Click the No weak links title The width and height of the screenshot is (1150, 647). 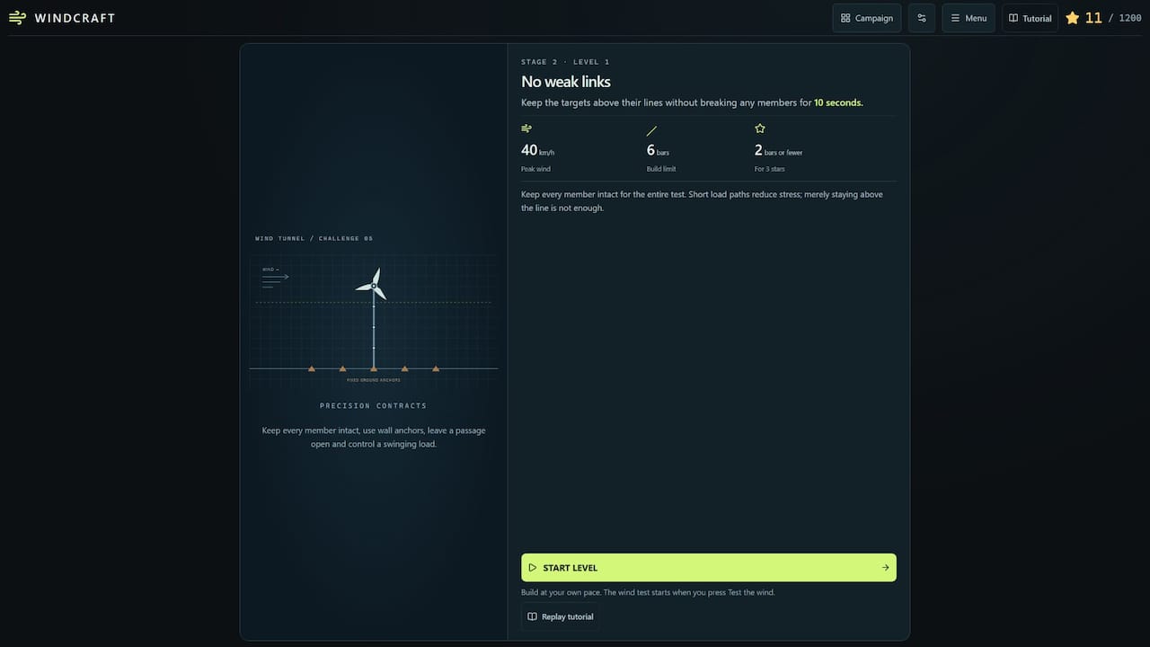pos(566,82)
